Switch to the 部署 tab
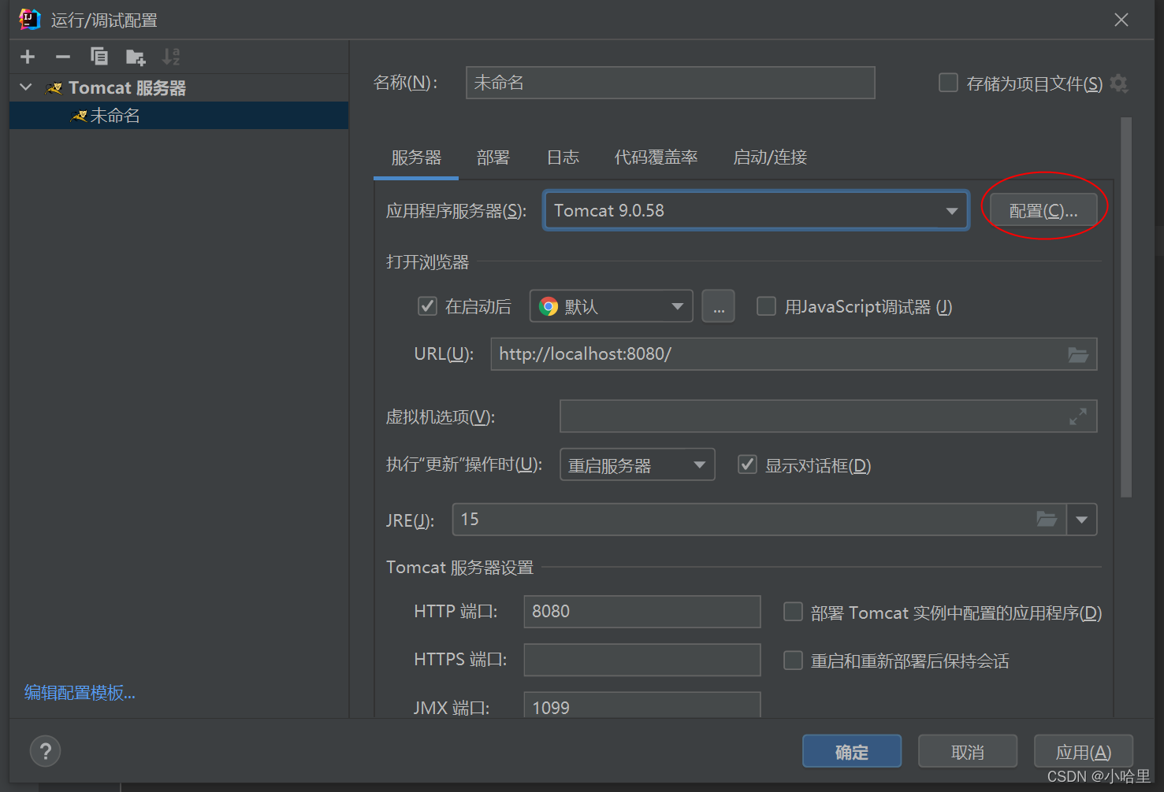 (x=493, y=157)
